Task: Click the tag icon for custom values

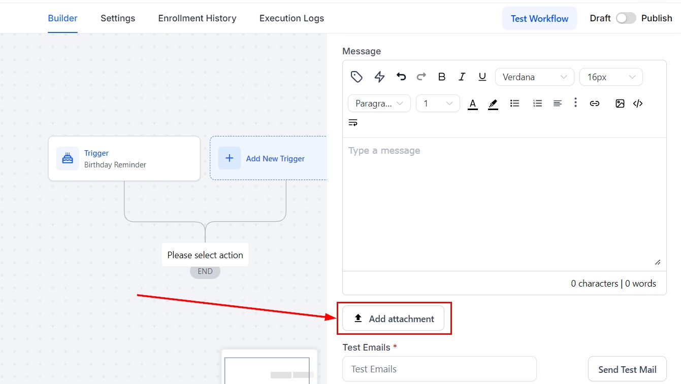Action: (356, 77)
